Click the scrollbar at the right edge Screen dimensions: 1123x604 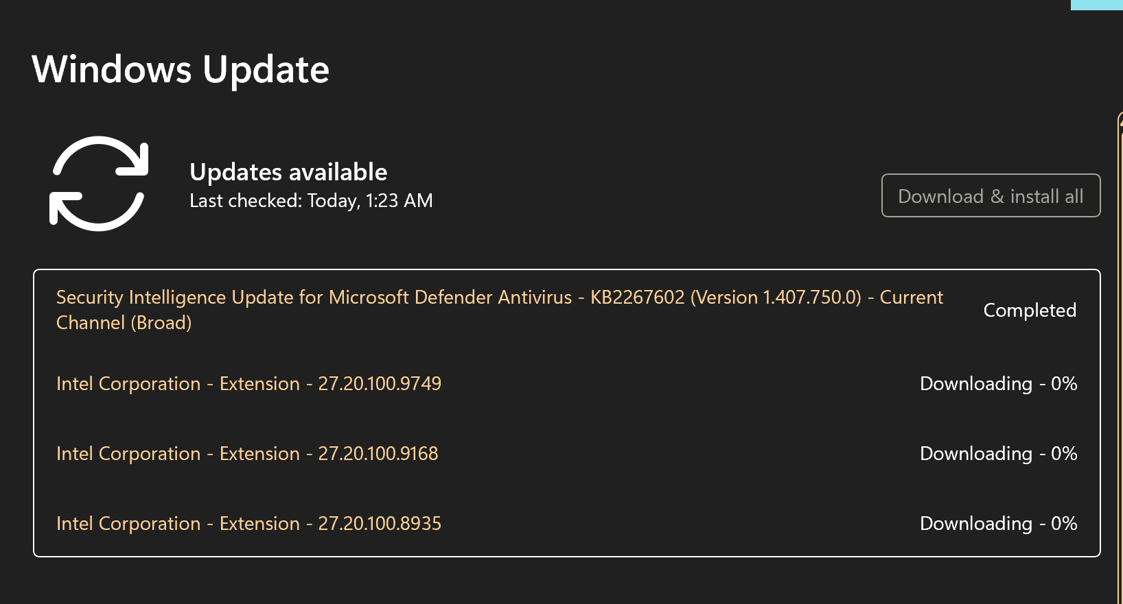(1120, 343)
